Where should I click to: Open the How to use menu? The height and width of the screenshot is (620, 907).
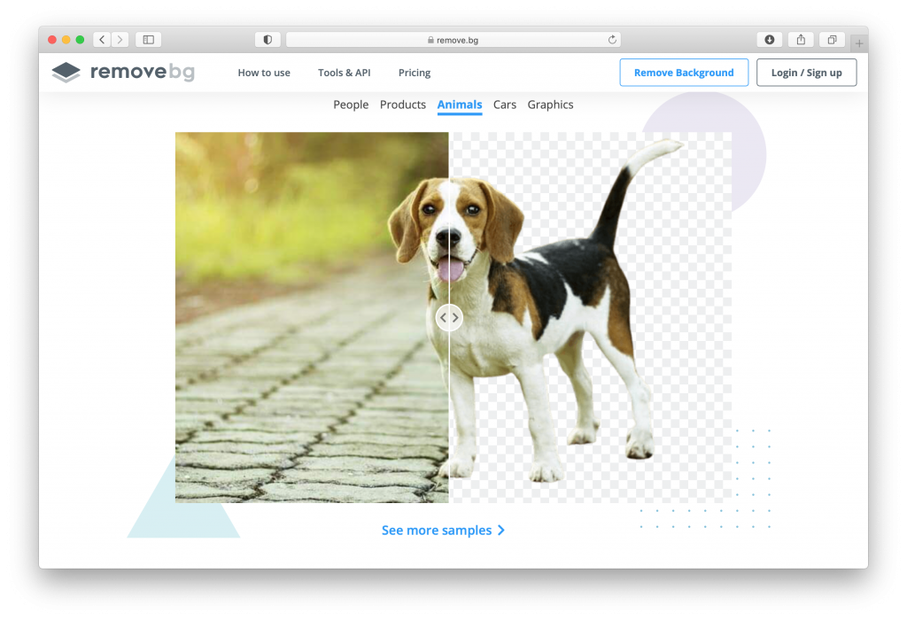tap(264, 73)
